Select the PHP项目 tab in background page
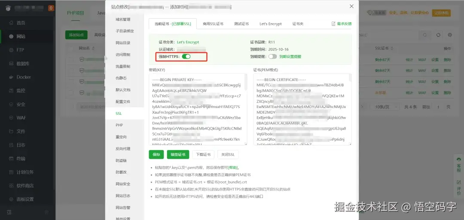The image size is (464, 220). tap(76, 13)
